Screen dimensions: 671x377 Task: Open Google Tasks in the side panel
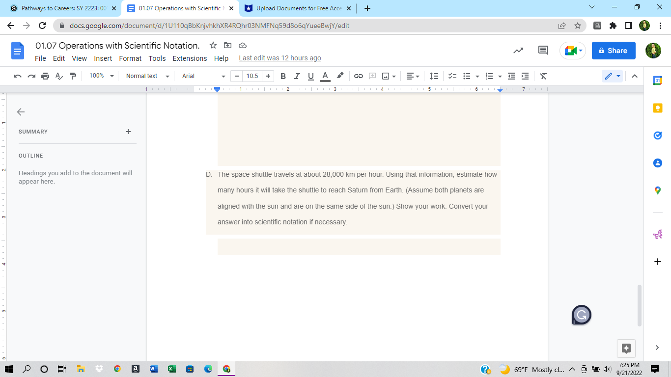point(658,135)
